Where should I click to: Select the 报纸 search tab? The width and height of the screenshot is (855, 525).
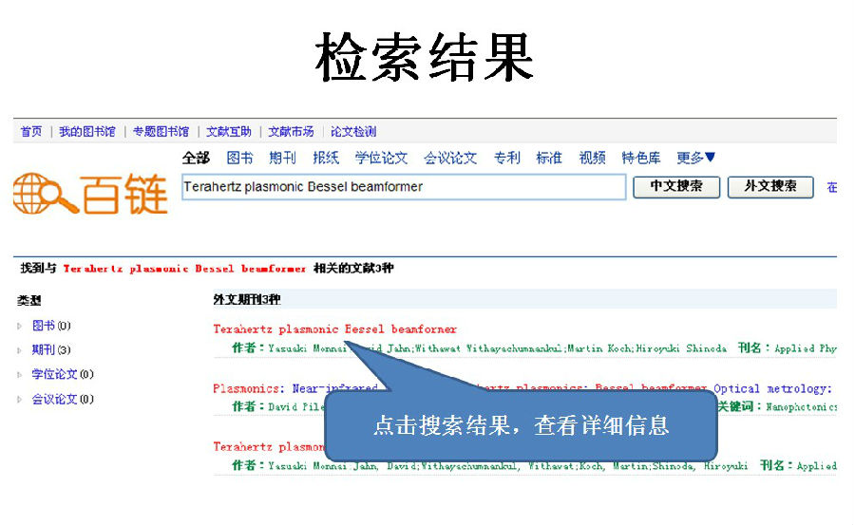326,159
